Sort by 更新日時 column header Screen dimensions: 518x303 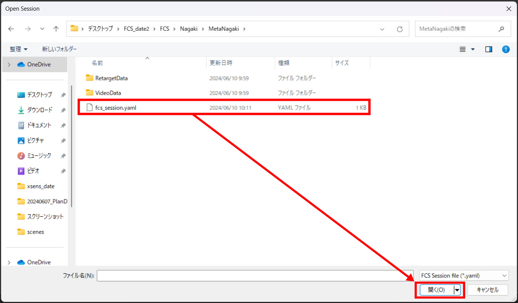click(221, 63)
